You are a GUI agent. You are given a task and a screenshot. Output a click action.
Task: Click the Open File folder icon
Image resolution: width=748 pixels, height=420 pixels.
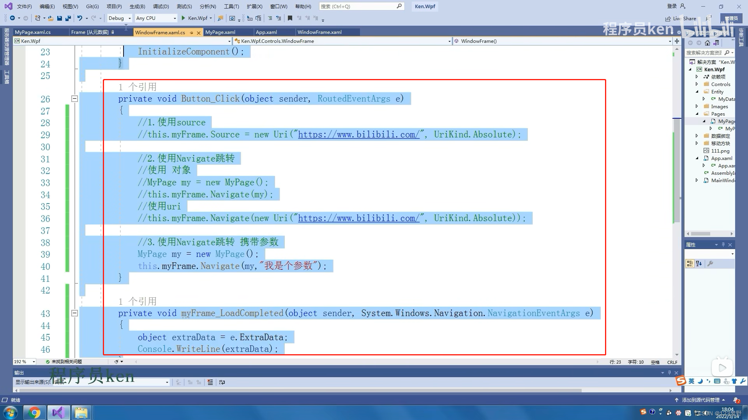tap(51, 18)
